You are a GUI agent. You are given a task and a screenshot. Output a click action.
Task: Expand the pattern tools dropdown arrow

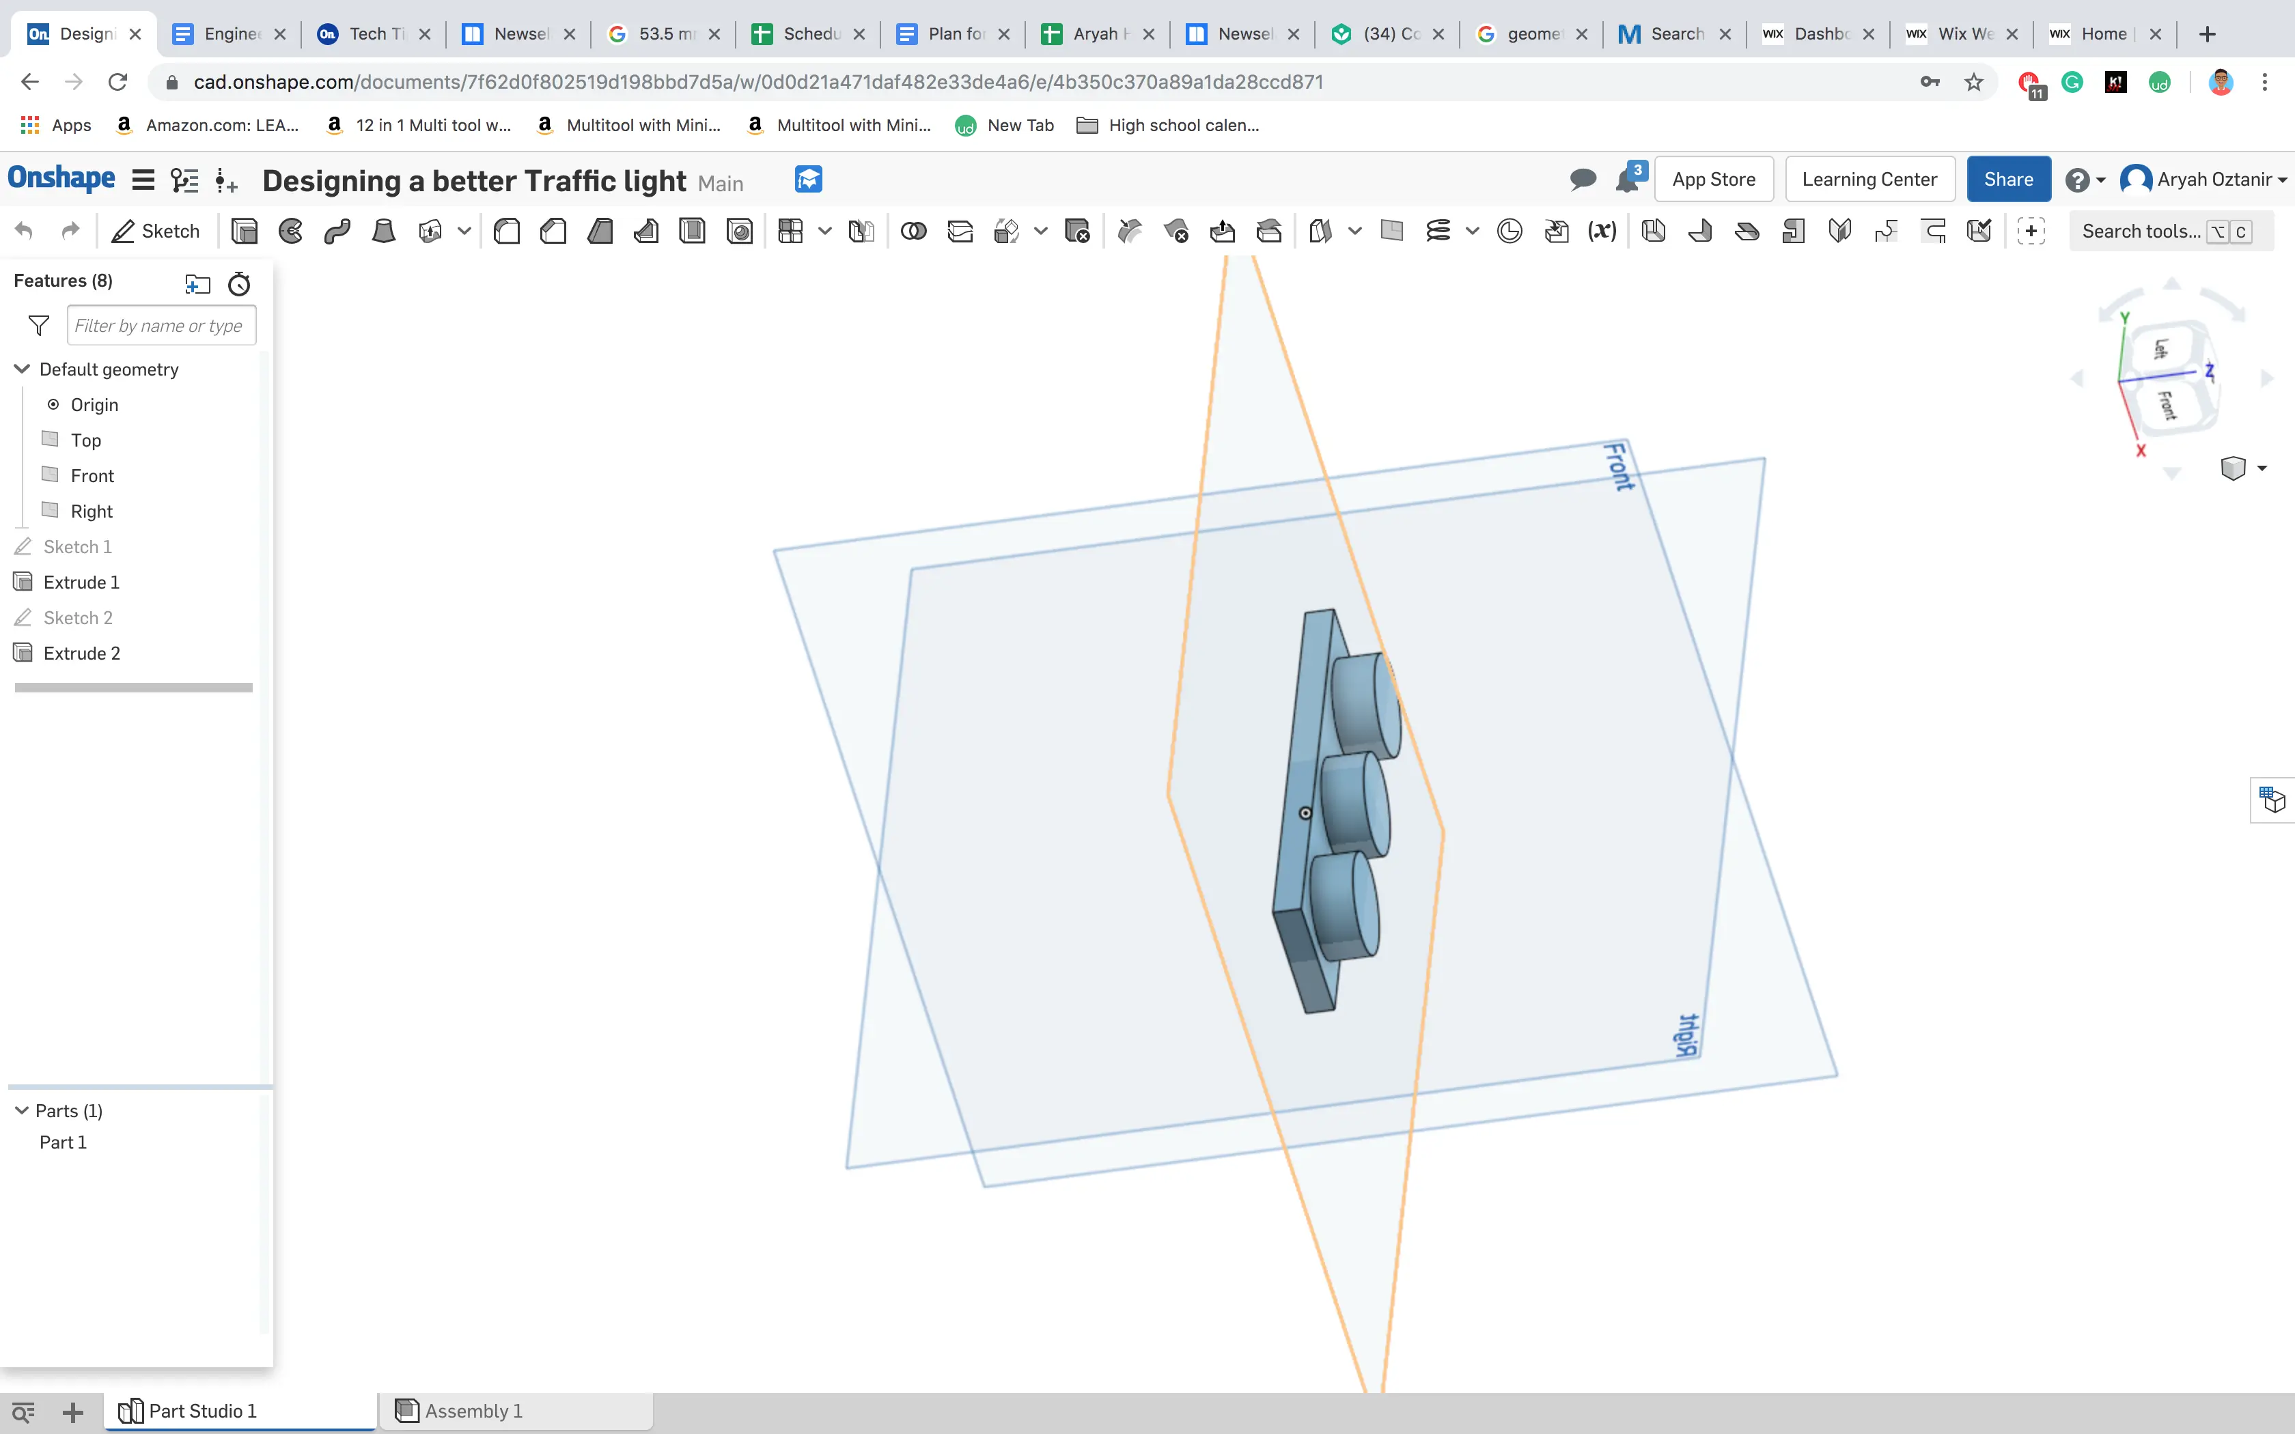825,231
